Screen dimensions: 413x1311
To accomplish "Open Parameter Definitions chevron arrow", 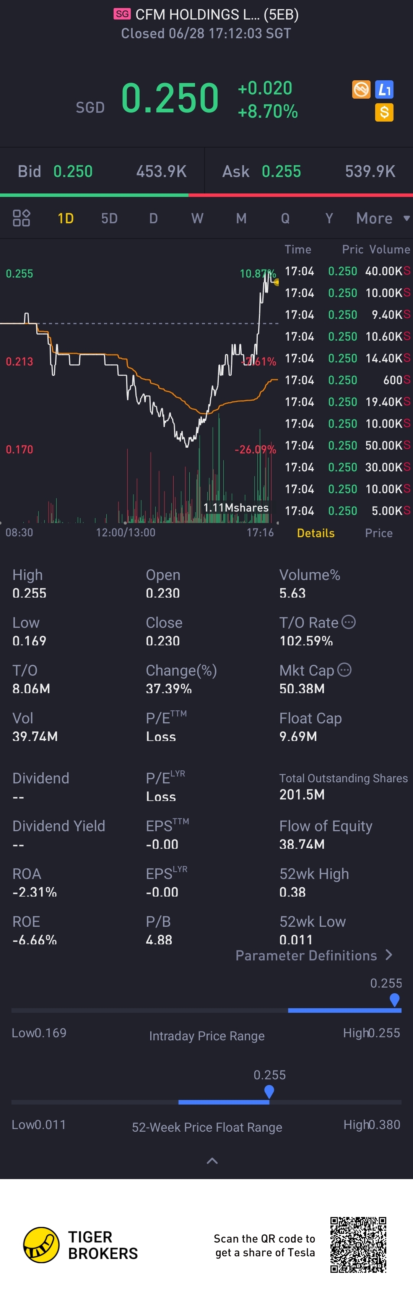I will pyautogui.click(x=389, y=955).
